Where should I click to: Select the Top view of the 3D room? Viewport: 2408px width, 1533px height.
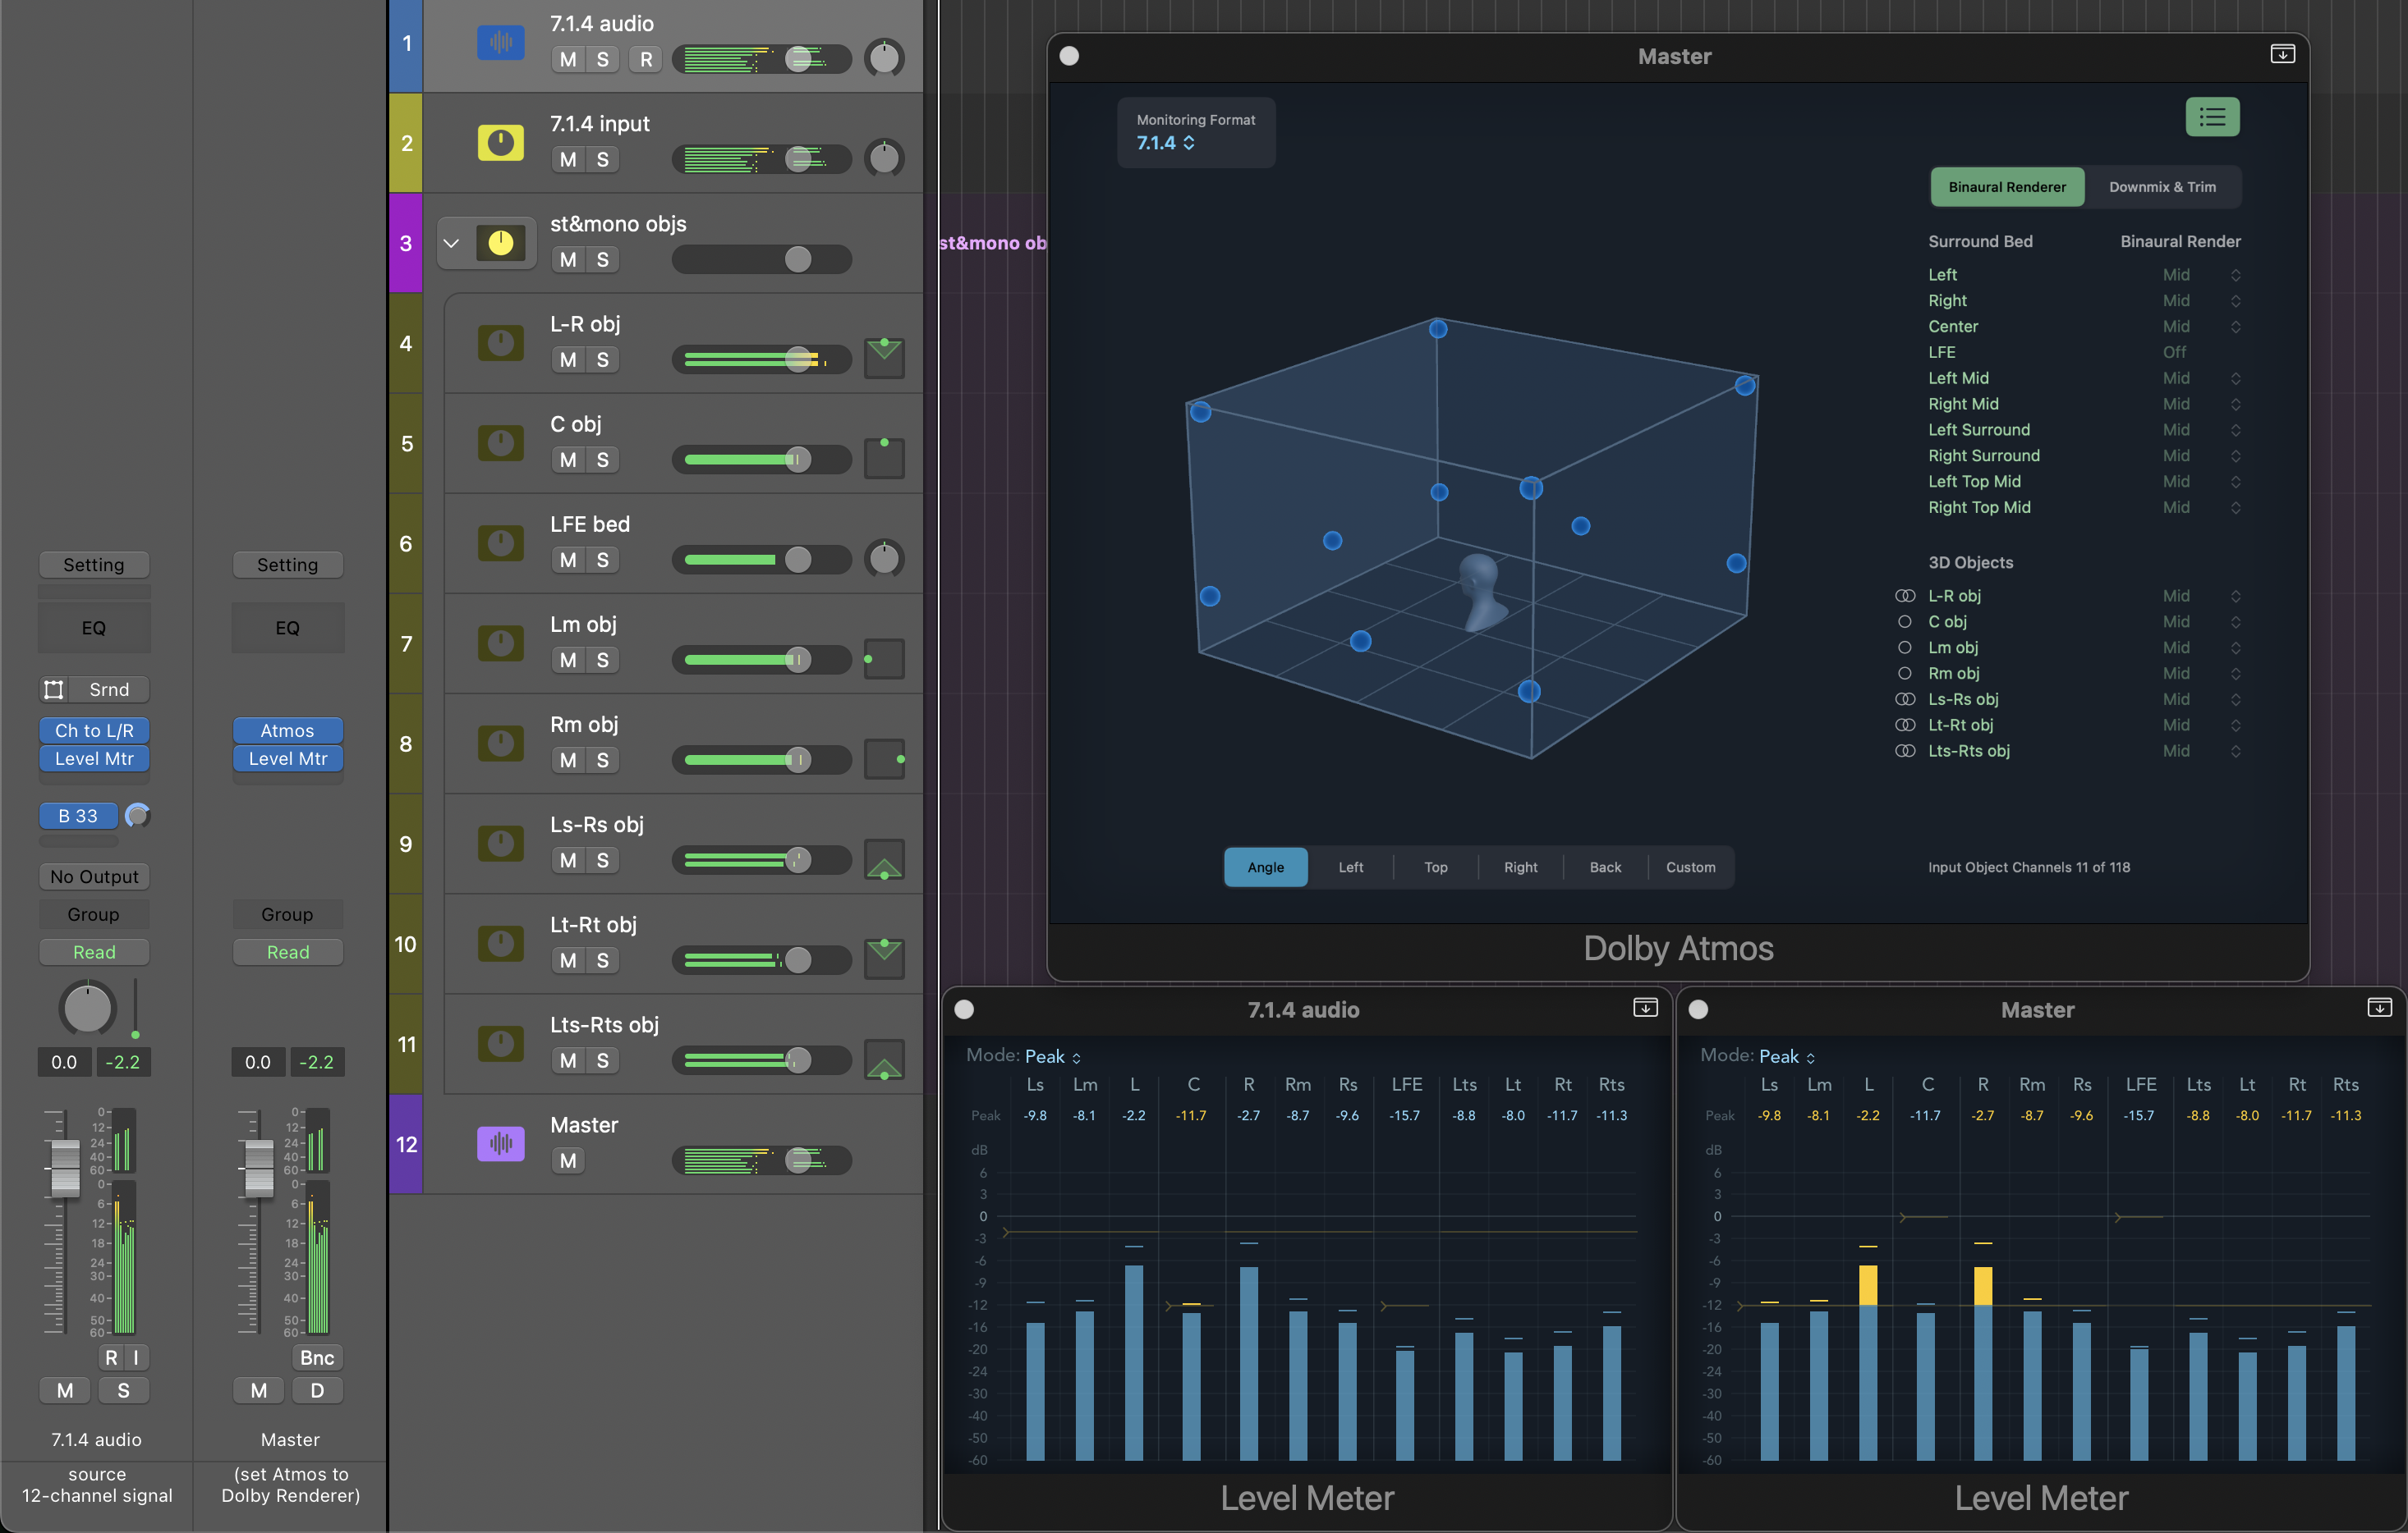pyautogui.click(x=1435, y=867)
